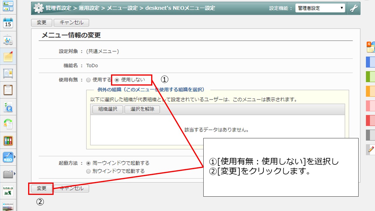Click the top 変更 button
The height and width of the screenshot is (211, 375).
pos(42,23)
